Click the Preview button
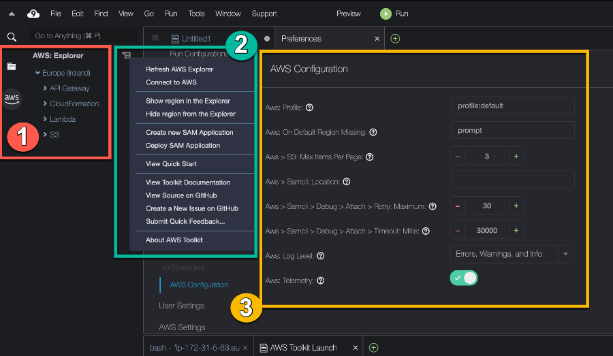613x356 pixels. [x=348, y=14]
